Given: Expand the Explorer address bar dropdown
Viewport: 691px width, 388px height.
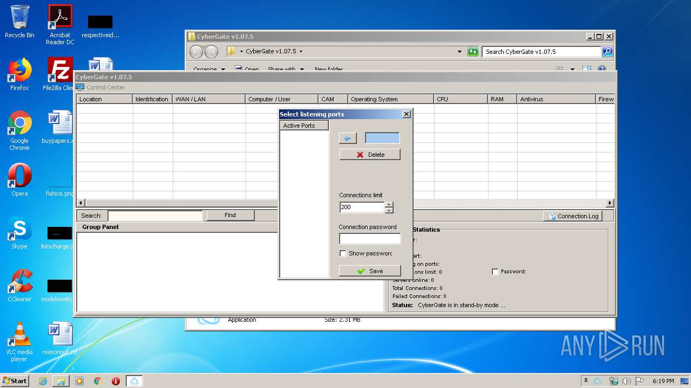Looking at the screenshot, I should tap(459, 52).
